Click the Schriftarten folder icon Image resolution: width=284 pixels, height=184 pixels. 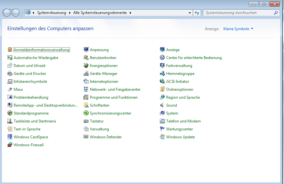pyautogui.click(x=86, y=105)
